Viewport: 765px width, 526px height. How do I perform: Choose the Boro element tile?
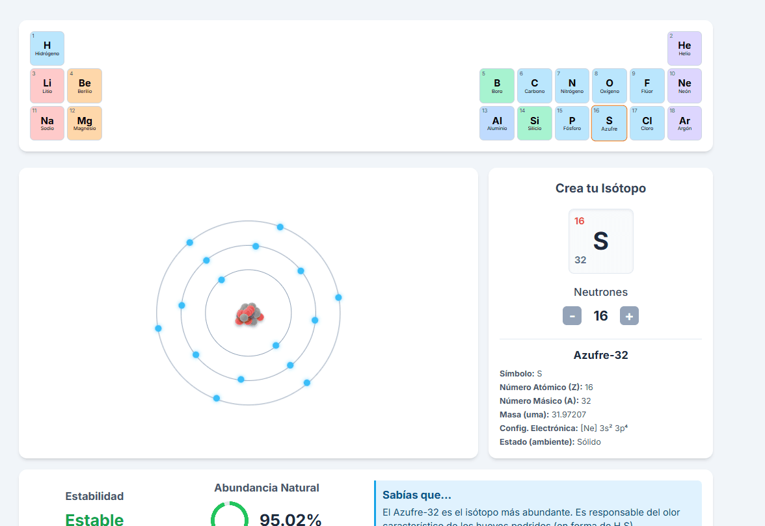point(497,86)
